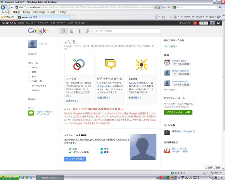This screenshot has height=180, width=225.
Task: Click the red notifications counter badge
Action: (195, 23)
